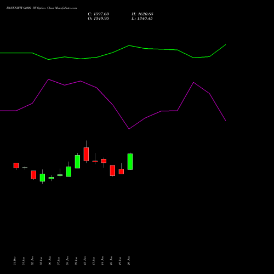This screenshot has height=274, width=274.
Task: Select the small doji candle for 01 Jan
Action: [x=25, y=168]
